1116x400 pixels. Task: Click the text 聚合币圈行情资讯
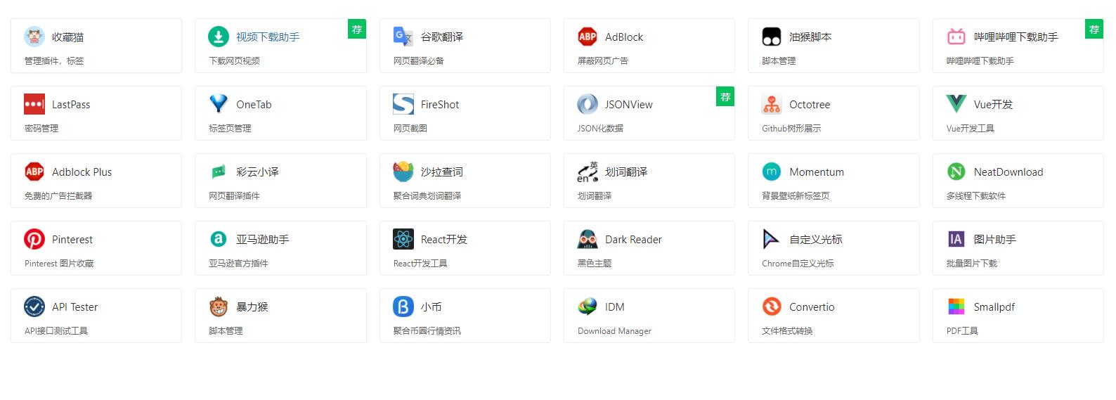(427, 330)
